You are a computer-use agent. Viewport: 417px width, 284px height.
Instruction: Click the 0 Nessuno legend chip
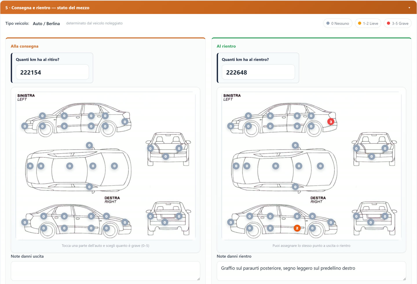338,23
